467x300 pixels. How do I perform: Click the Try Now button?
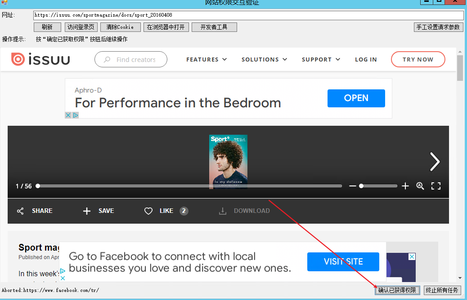(418, 59)
